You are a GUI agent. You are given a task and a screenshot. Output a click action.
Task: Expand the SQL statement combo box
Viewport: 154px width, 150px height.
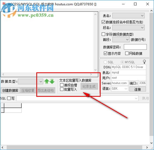(136, 98)
